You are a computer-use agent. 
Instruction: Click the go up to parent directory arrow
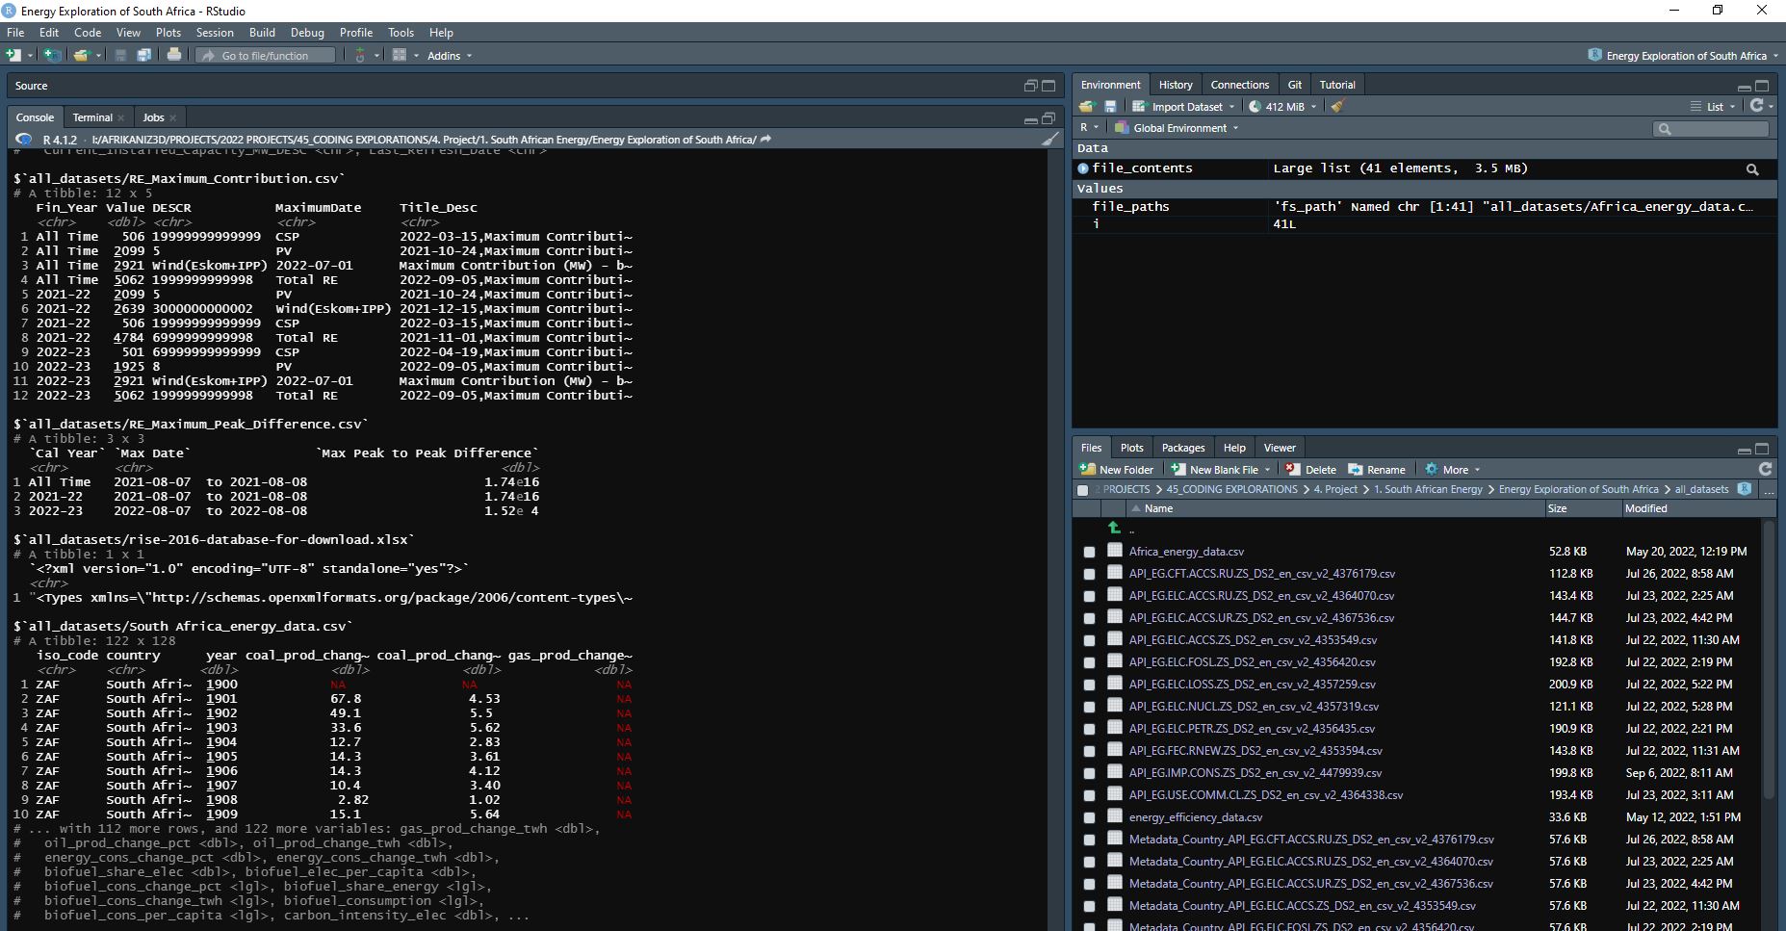(x=1114, y=528)
